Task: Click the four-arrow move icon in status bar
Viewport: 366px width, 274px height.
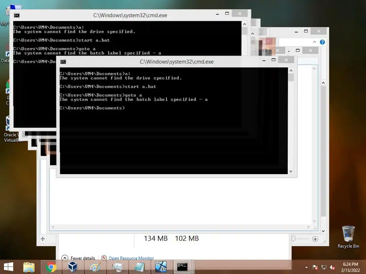Action: (x=43, y=239)
